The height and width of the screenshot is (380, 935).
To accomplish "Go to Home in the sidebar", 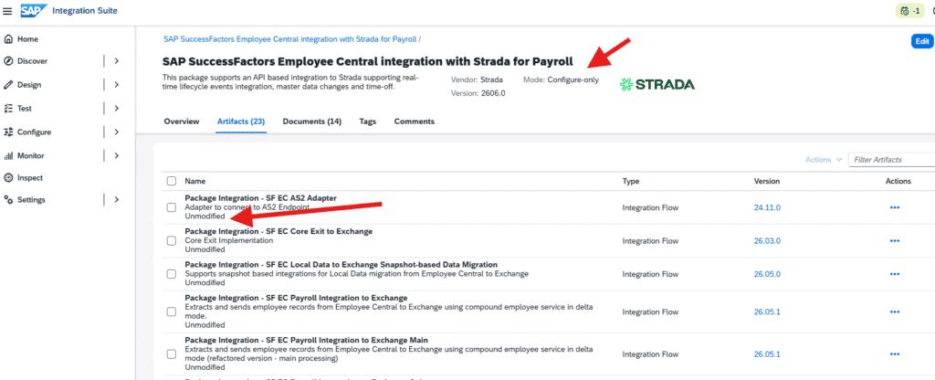I will [27, 38].
